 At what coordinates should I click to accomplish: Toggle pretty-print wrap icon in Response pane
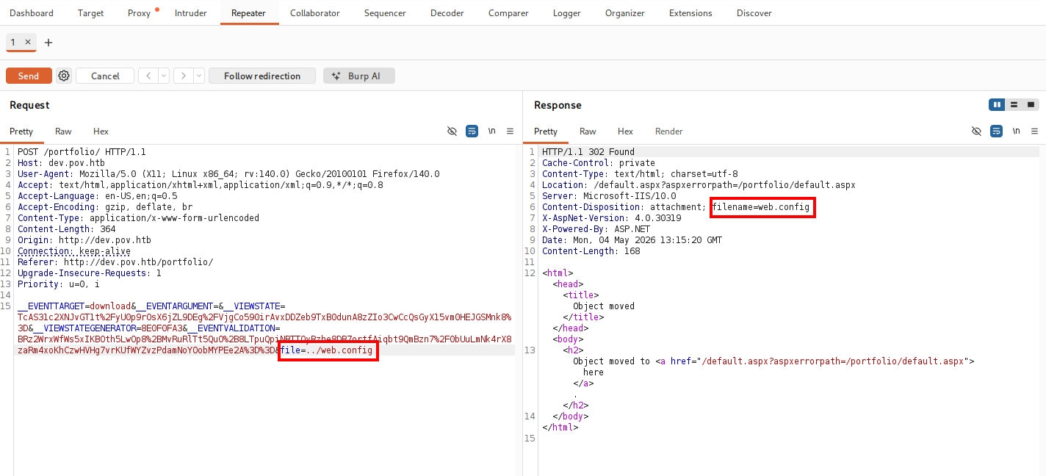(x=997, y=131)
